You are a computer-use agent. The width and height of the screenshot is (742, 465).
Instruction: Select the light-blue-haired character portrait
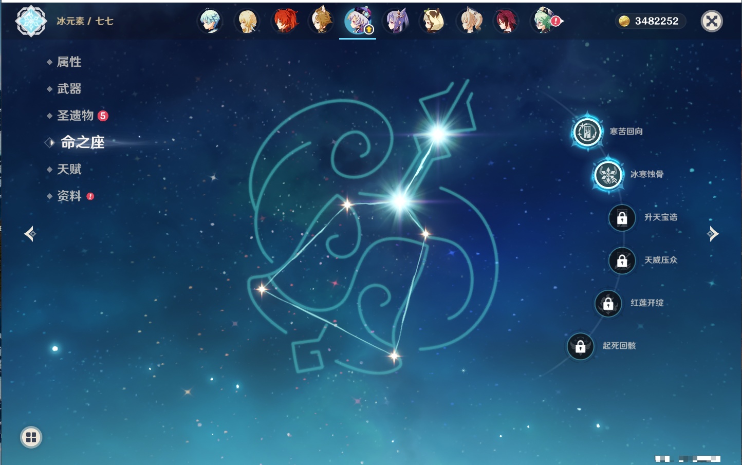pos(210,22)
